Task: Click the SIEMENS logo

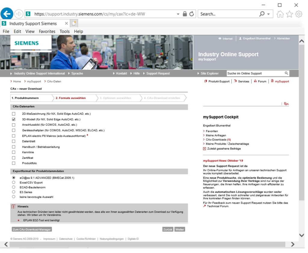Action: click(26, 43)
